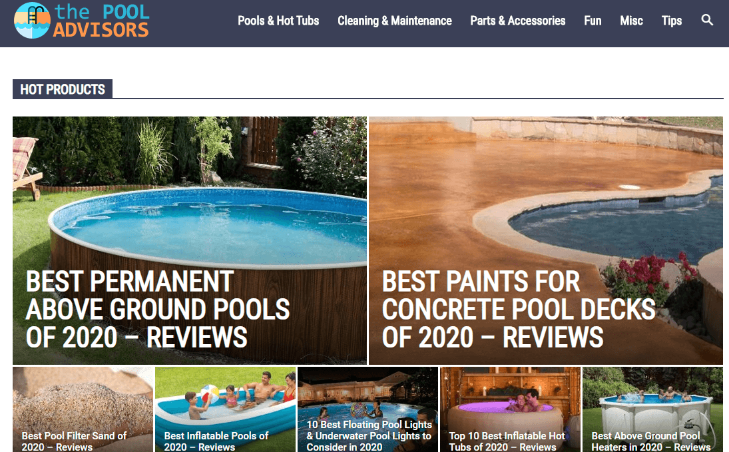Screen dimensions: 729x452
Task: Open the Parts & Accessories menu
Action: point(518,21)
